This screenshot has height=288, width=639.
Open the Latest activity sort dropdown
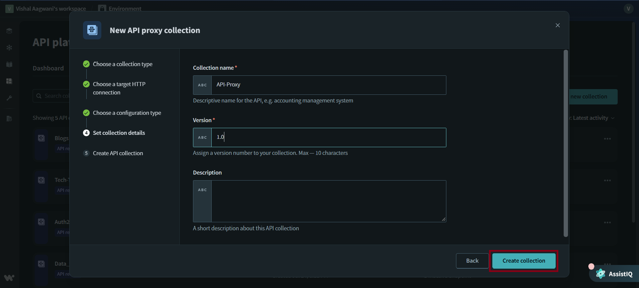click(593, 118)
